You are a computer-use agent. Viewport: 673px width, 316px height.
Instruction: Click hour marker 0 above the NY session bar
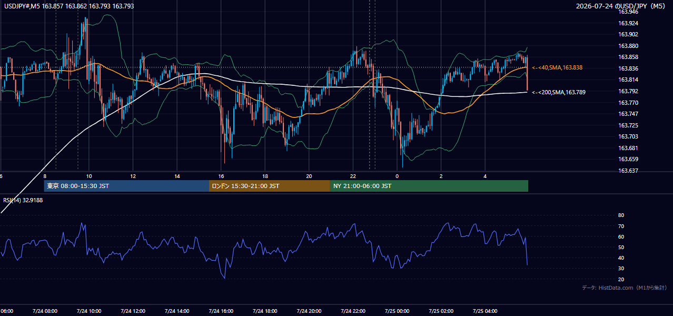point(397,176)
